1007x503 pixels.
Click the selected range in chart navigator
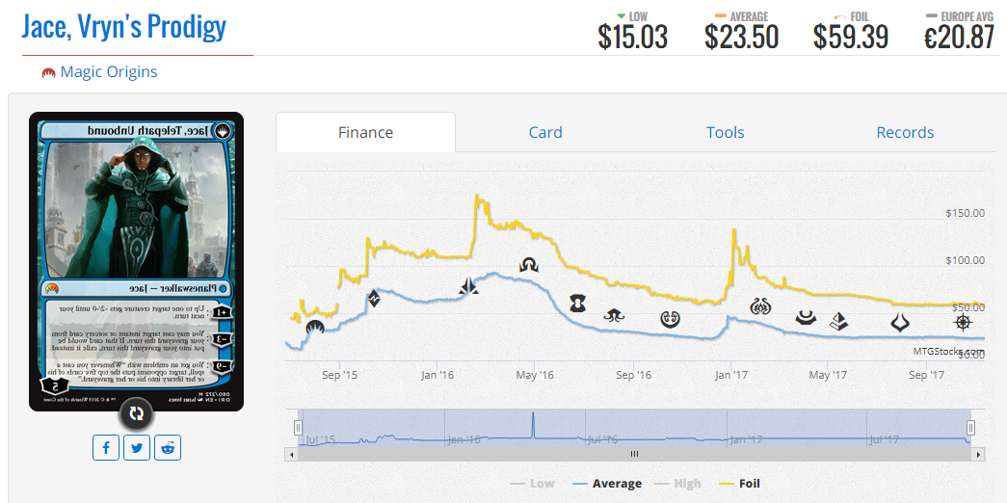(634, 427)
